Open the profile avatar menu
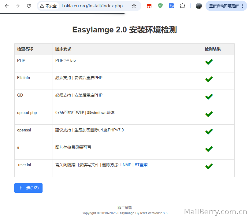 click(x=199, y=6)
